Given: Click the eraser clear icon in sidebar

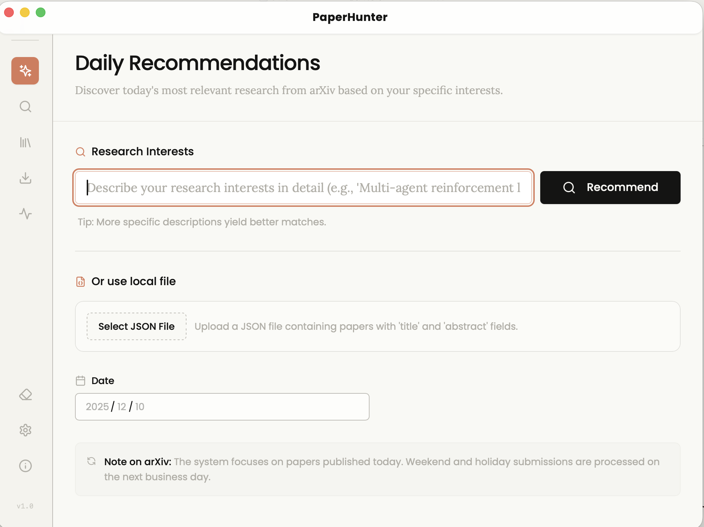Looking at the screenshot, I should 25,395.
